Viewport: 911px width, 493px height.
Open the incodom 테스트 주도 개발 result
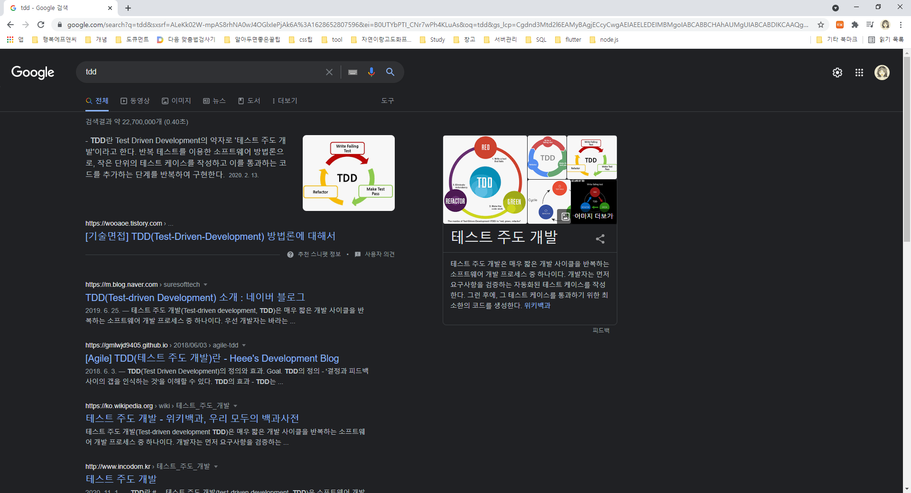121,479
